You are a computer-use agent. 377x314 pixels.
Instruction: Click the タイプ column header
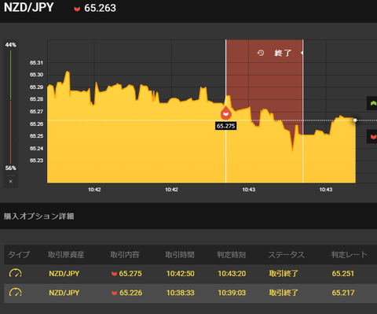pos(19,254)
